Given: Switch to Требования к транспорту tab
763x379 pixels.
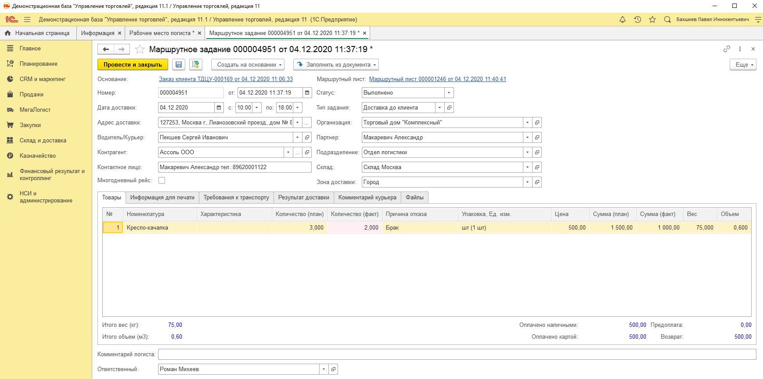Looking at the screenshot, I should click(236, 198).
